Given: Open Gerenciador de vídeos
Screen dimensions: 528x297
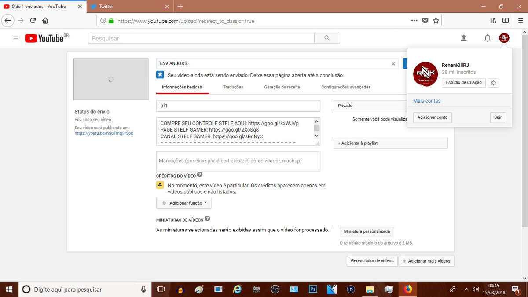Looking at the screenshot, I should [372, 260].
